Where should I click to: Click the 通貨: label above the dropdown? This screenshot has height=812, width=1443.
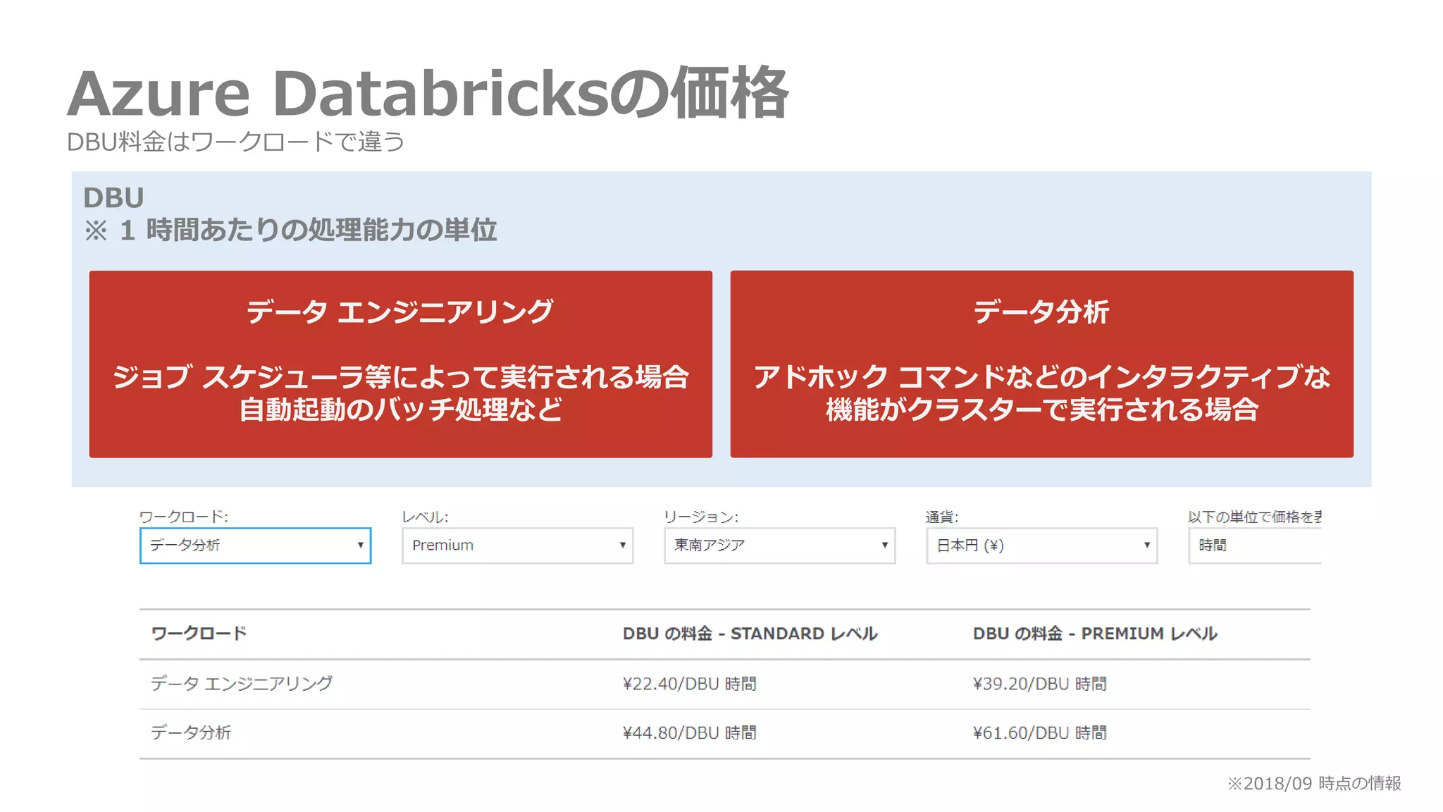point(942,517)
